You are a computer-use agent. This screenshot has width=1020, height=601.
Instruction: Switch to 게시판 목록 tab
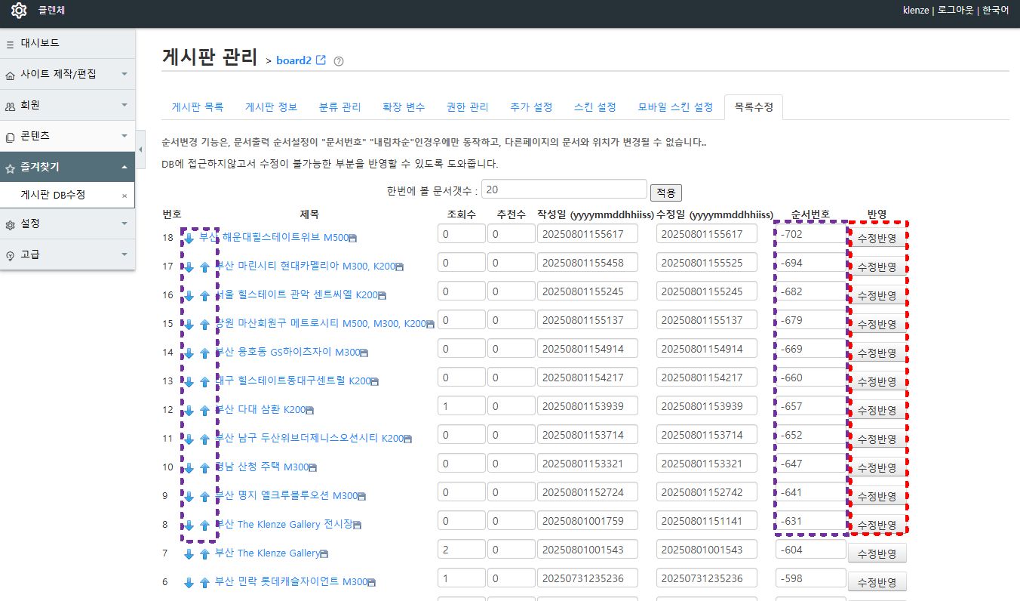coord(198,107)
